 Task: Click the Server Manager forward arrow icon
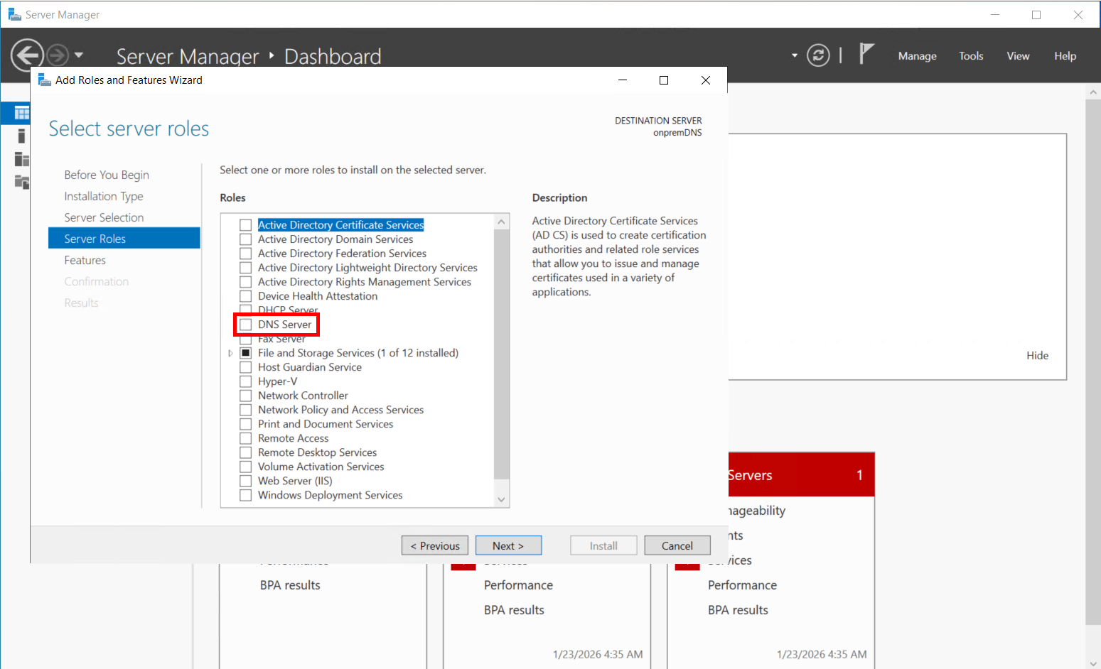[x=58, y=55]
